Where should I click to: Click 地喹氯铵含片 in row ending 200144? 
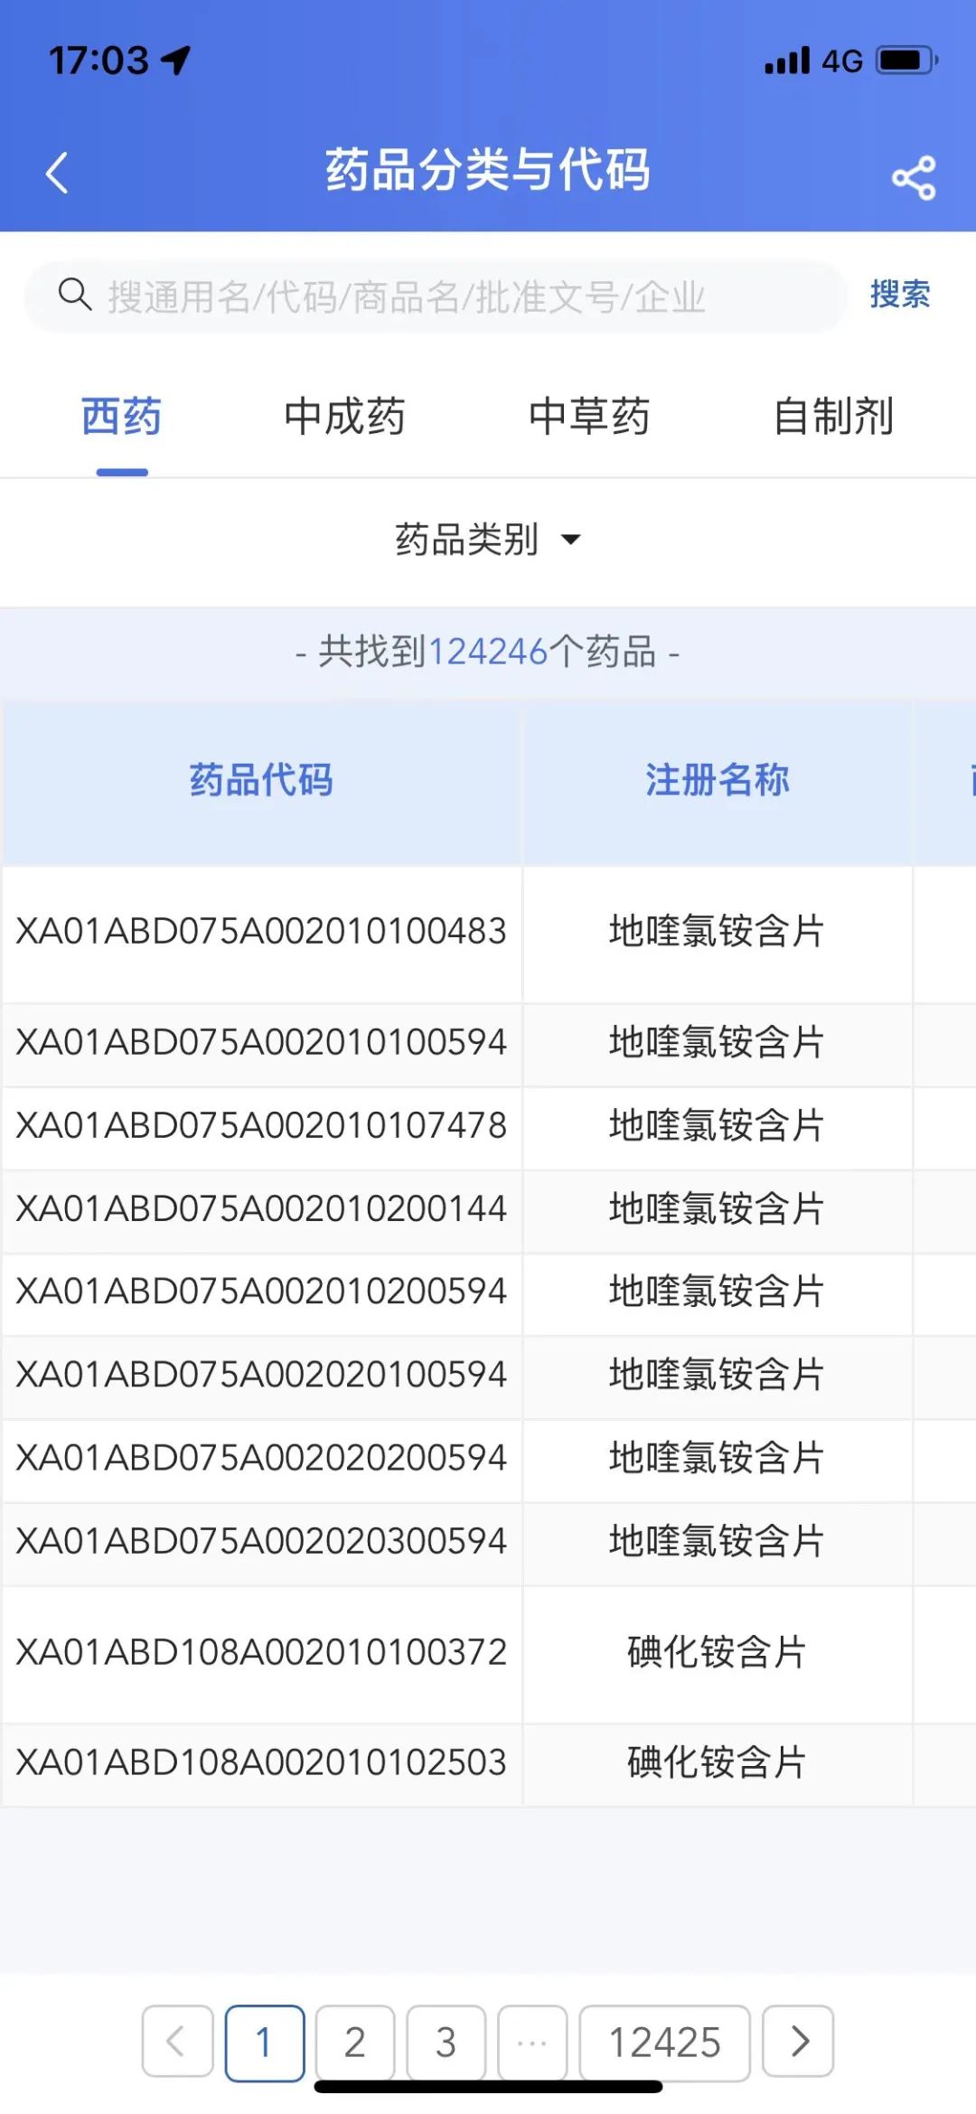point(718,1208)
